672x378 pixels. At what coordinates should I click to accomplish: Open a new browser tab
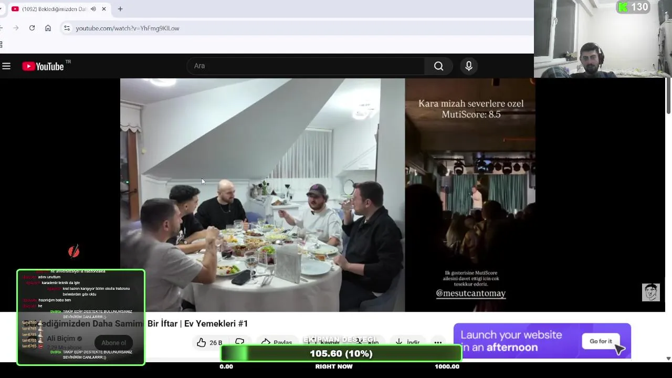coord(120,9)
